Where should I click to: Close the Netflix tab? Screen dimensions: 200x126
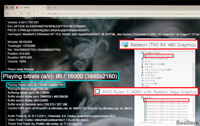click(x=43, y=8)
